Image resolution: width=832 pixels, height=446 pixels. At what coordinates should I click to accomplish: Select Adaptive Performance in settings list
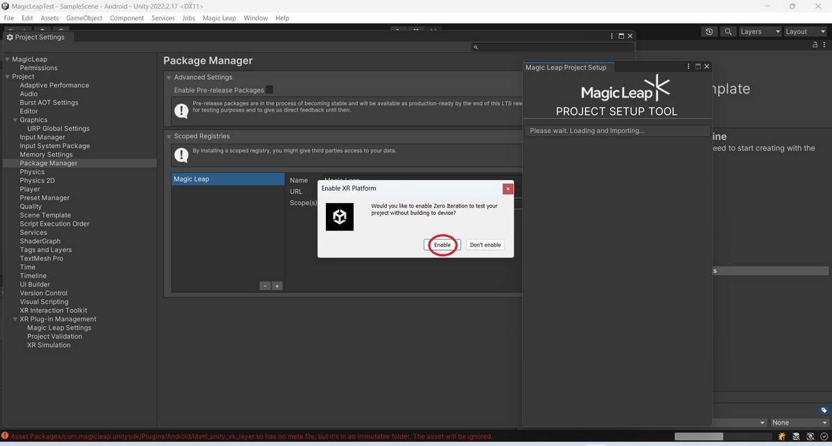(54, 85)
